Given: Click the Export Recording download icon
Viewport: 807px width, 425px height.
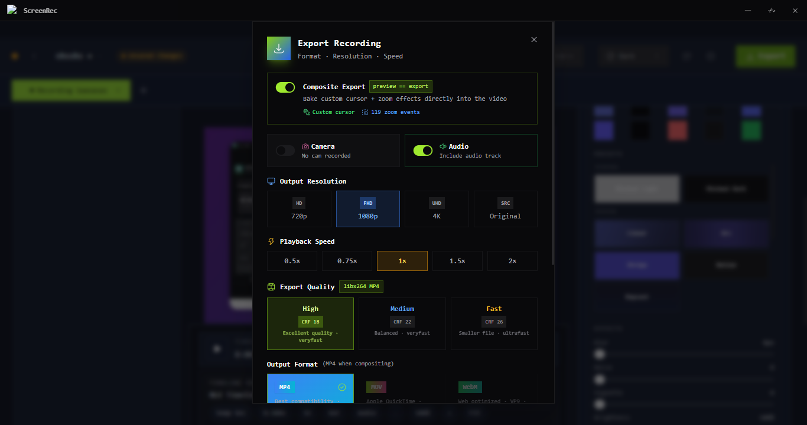Looking at the screenshot, I should tap(279, 48).
